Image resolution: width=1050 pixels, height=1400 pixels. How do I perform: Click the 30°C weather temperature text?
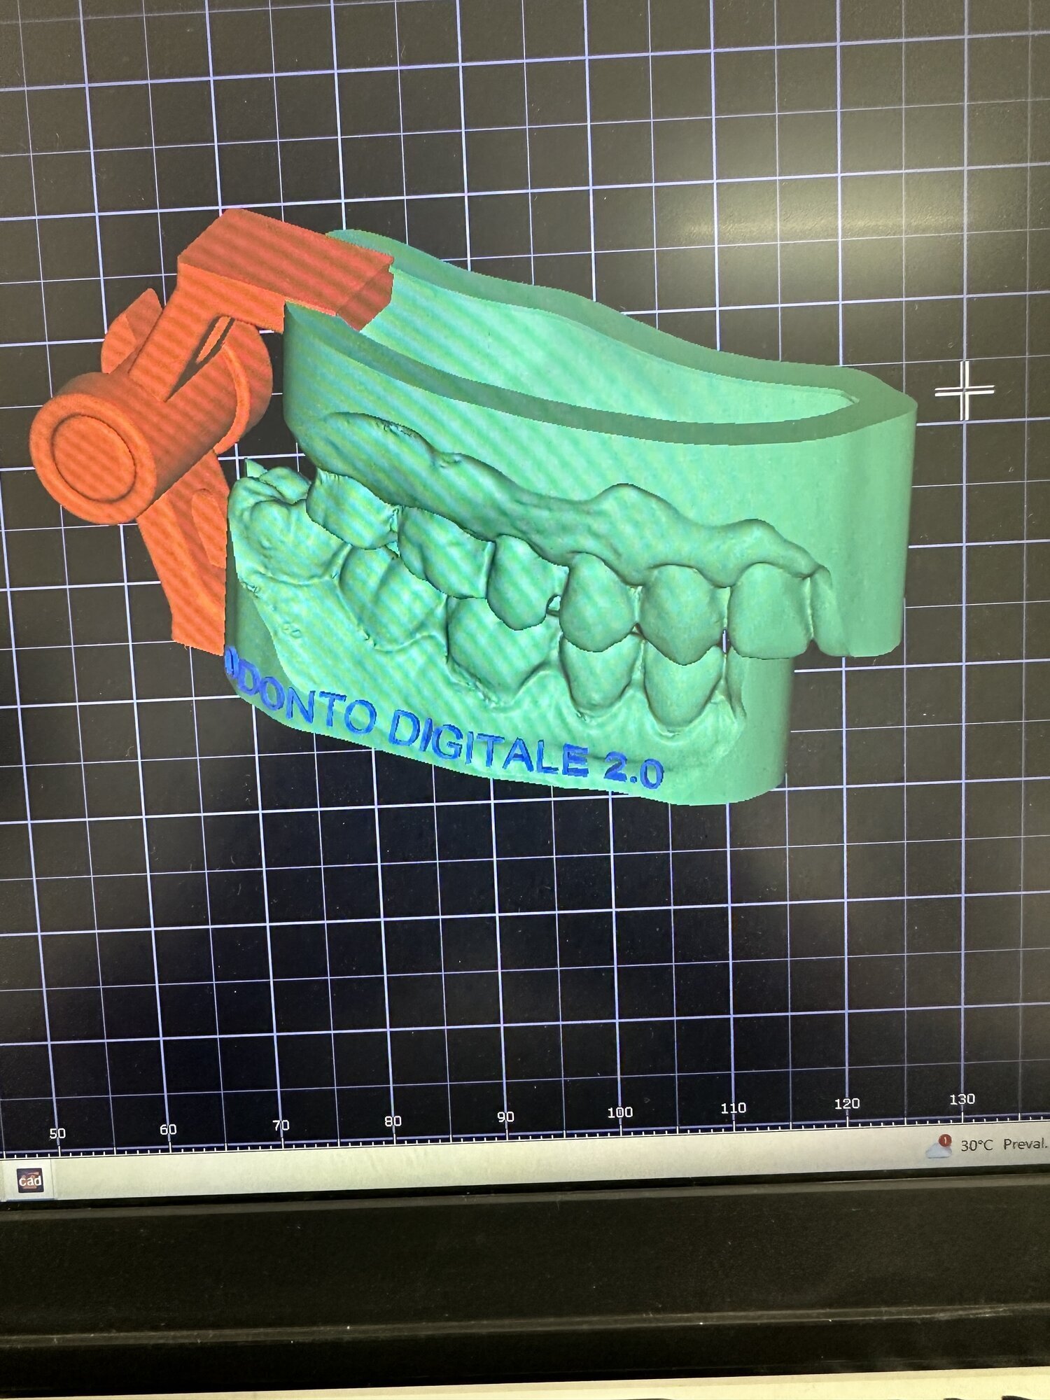pos(976,1146)
